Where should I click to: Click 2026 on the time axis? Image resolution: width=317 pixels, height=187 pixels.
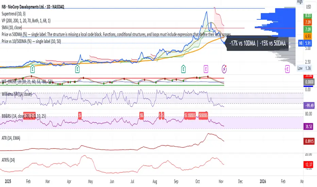click(x=263, y=181)
